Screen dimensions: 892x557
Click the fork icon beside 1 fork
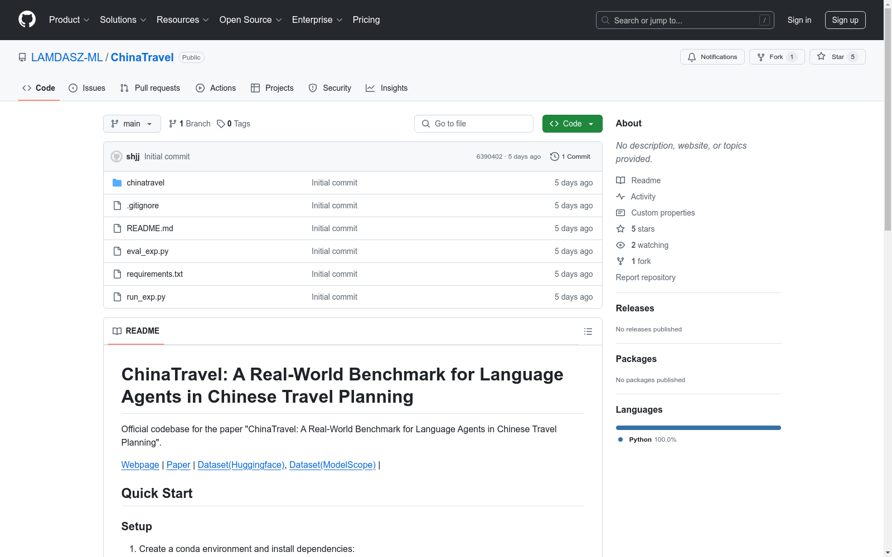click(x=620, y=261)
